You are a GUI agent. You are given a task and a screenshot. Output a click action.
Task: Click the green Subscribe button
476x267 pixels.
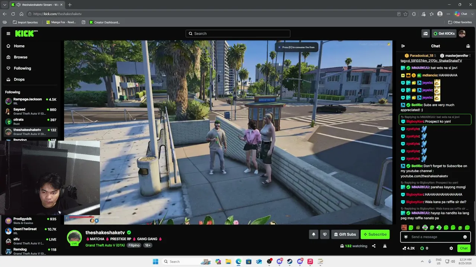tap(375, 234)
